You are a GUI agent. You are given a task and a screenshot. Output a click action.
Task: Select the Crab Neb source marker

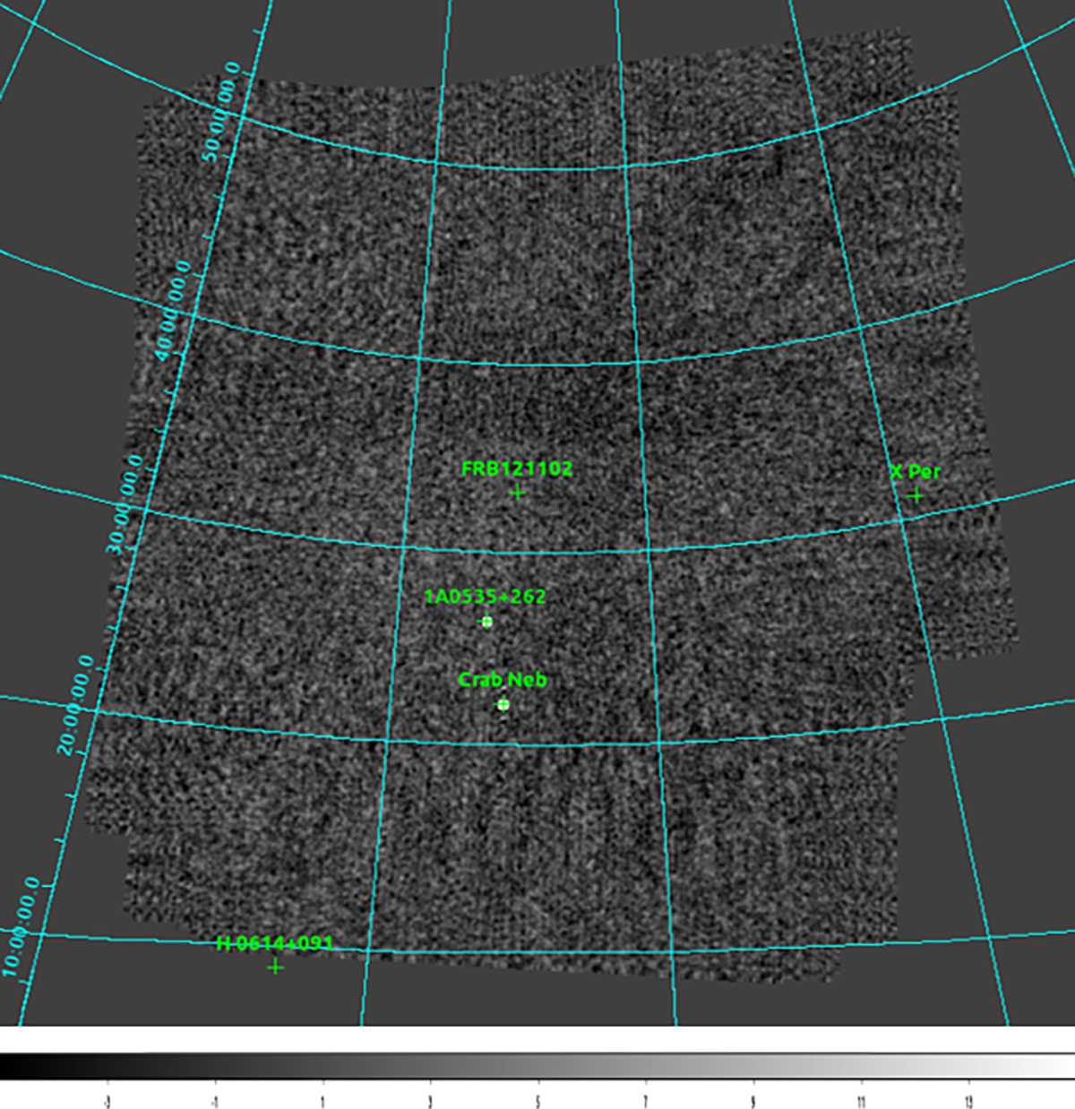point(503,705)
